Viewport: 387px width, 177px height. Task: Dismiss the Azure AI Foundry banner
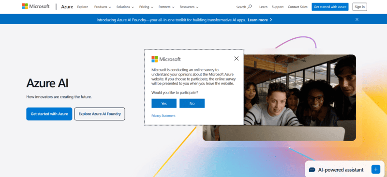357,19
